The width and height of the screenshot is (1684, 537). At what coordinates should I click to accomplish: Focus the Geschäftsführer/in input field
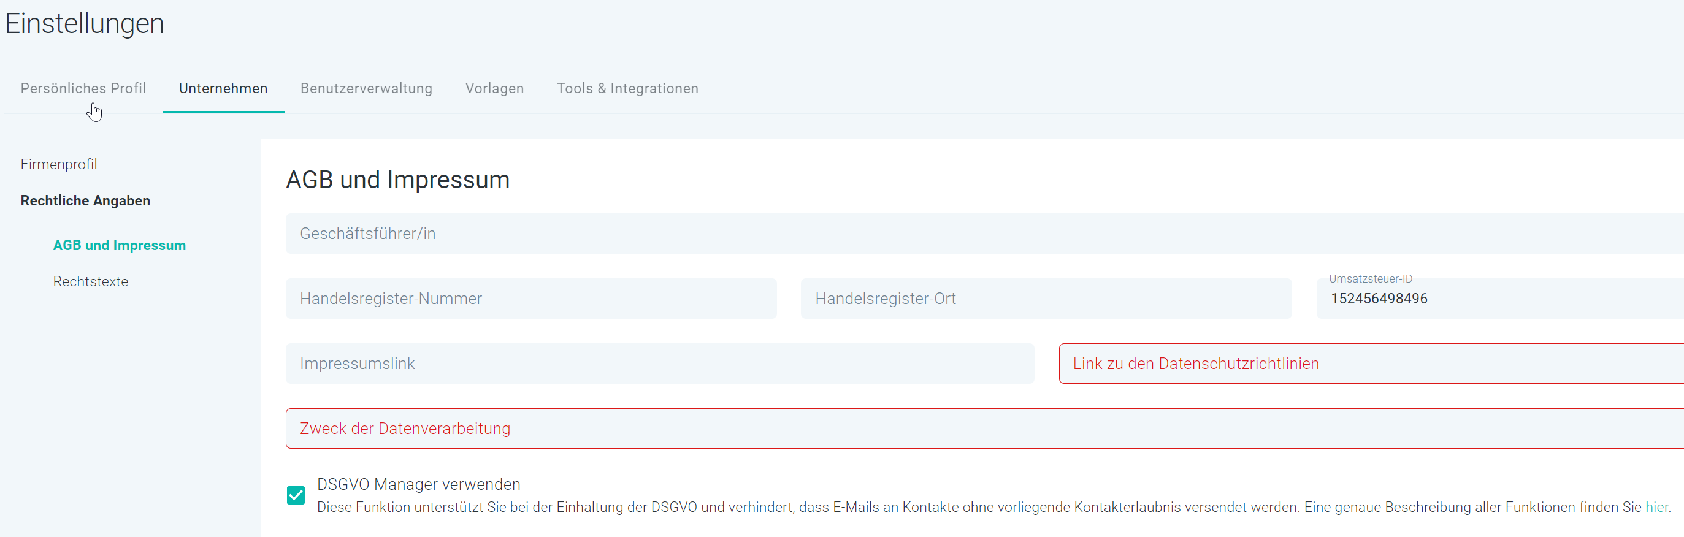tap(984, 233)
